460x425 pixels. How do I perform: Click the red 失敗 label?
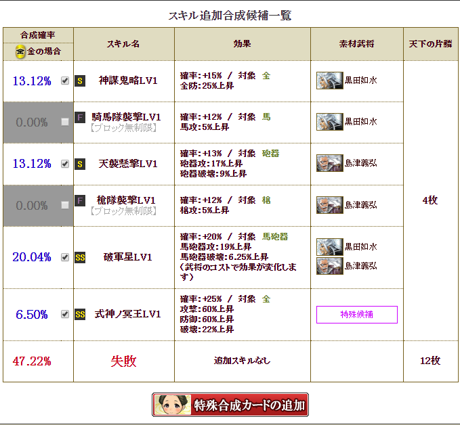(x=123, y=361)
